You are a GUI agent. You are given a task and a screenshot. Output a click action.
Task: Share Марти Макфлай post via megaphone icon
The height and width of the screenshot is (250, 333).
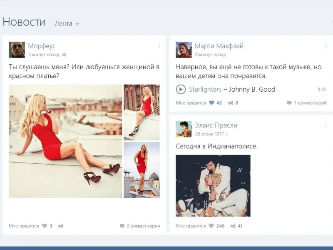click(230, 103)
